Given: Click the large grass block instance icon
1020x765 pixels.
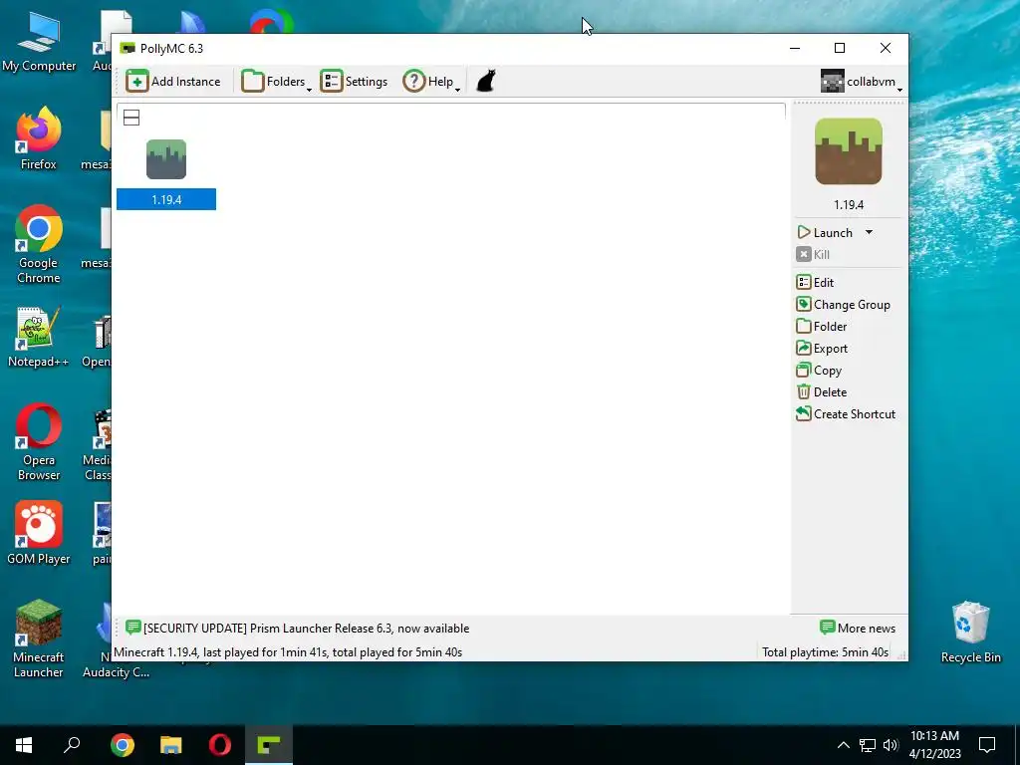Looking at the screenshot, I should coord(849,151).
